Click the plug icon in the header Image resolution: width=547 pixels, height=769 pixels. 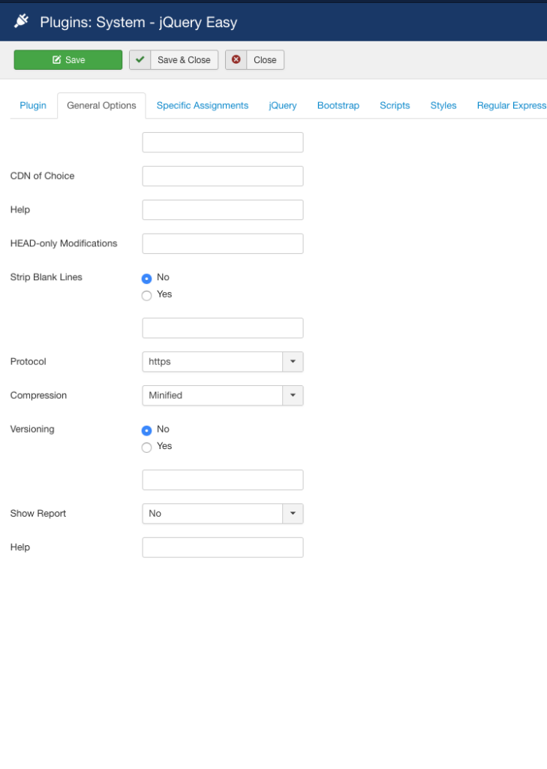click(x=22, y=22)
